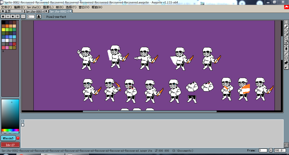
Task: Click the red color warning icon
Action: click(x=18, y=138)
